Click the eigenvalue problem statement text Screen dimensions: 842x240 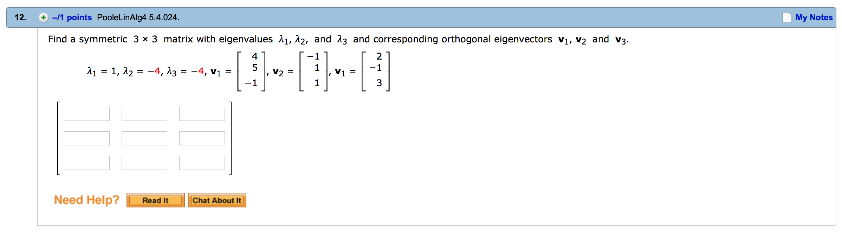point(337,39)
